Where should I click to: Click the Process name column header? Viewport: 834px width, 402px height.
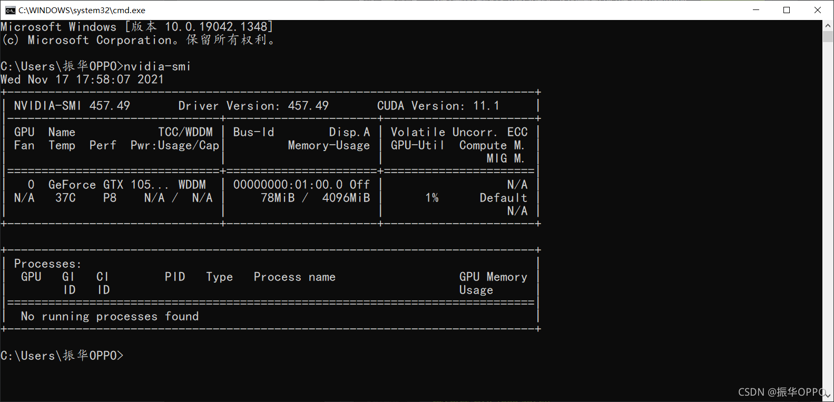[295, 277]
